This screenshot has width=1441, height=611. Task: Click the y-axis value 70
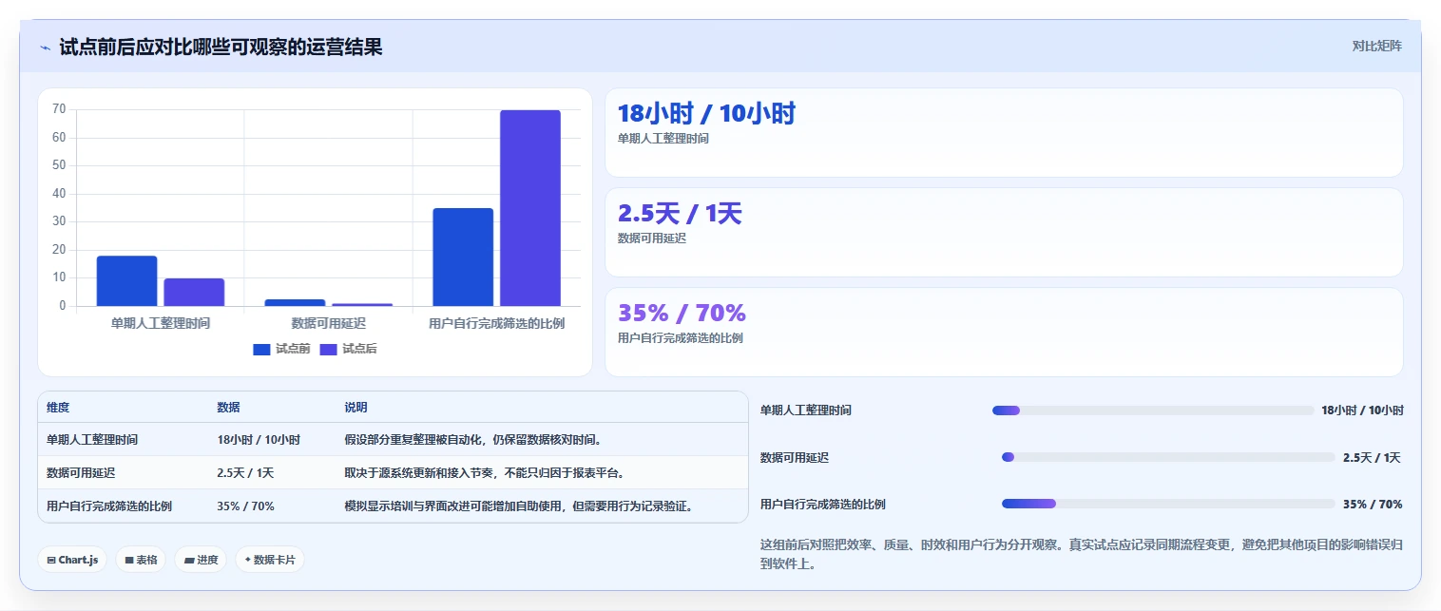(59, 109)
